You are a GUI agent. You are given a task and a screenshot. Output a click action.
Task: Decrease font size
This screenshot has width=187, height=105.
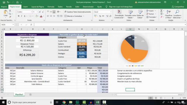tap(43, 12)
